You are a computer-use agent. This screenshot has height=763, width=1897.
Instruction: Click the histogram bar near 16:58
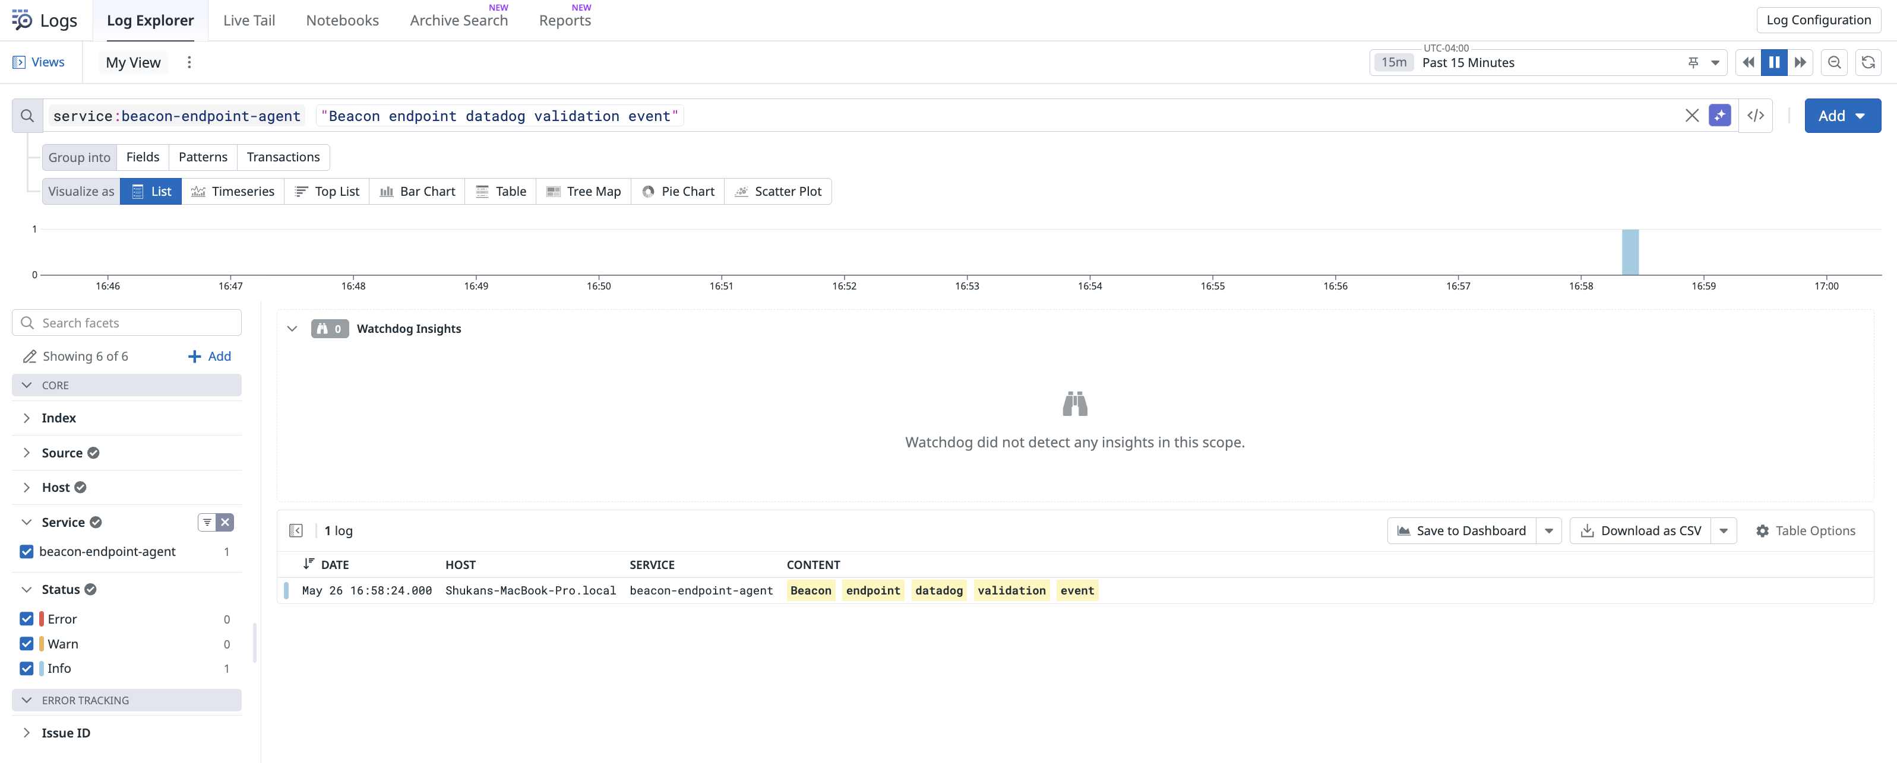1630,252
